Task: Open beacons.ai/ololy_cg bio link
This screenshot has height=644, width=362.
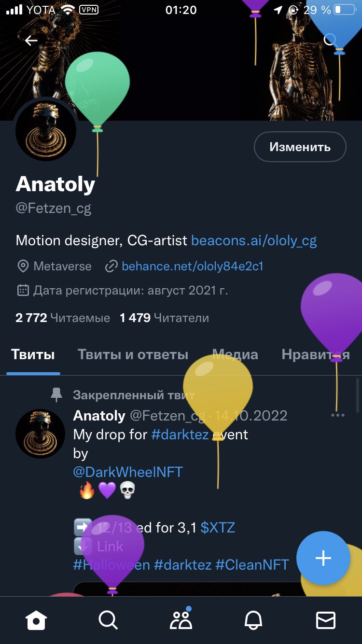Action: tap(254, 240)
